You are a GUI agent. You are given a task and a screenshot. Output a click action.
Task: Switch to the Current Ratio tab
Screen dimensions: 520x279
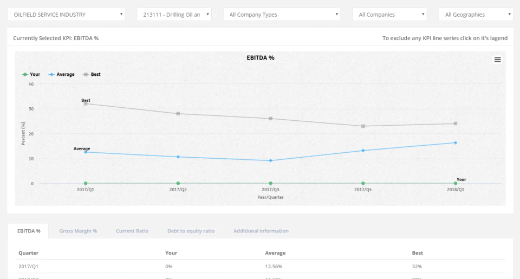point(132,231)
